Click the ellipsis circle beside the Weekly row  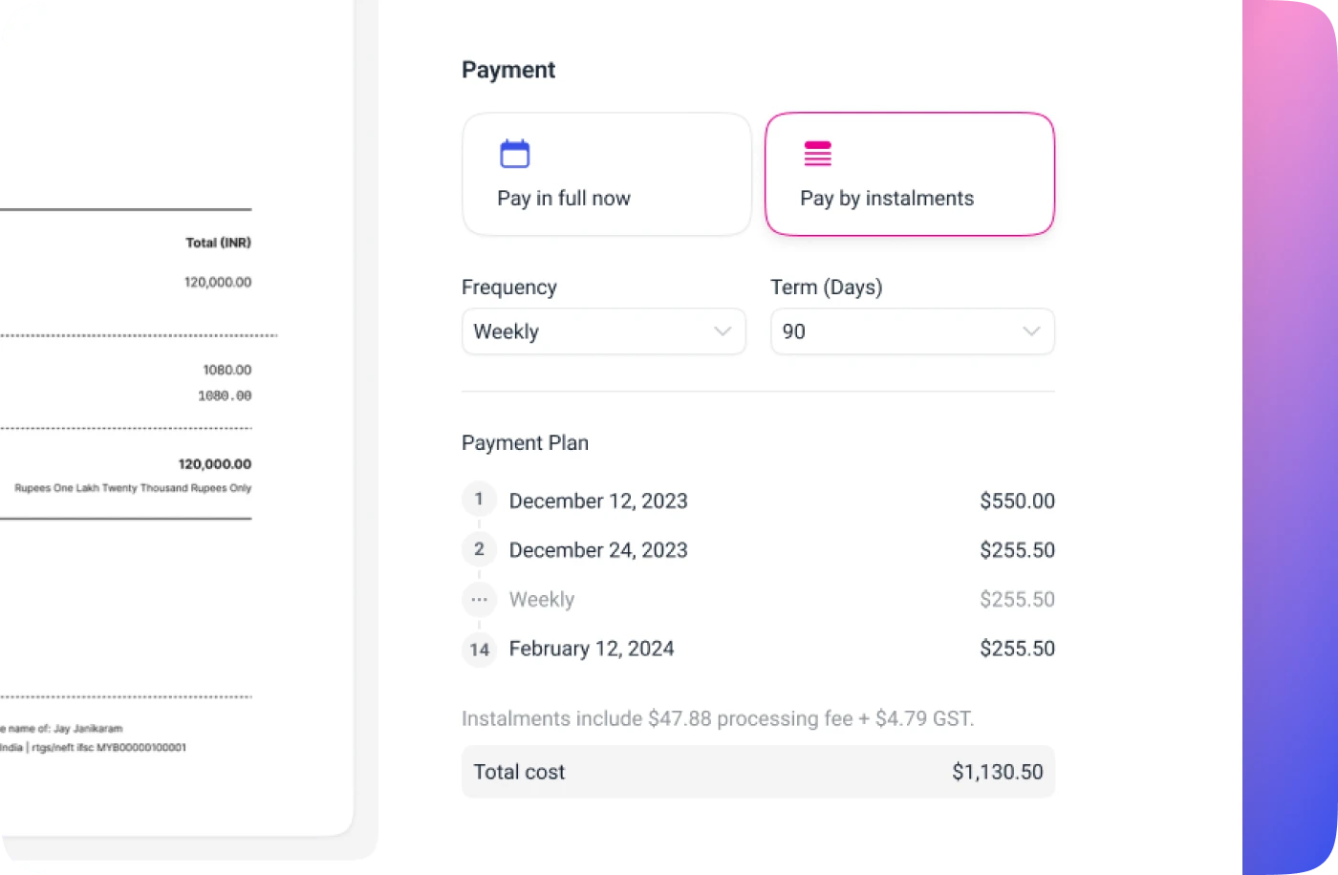[479, 599]
